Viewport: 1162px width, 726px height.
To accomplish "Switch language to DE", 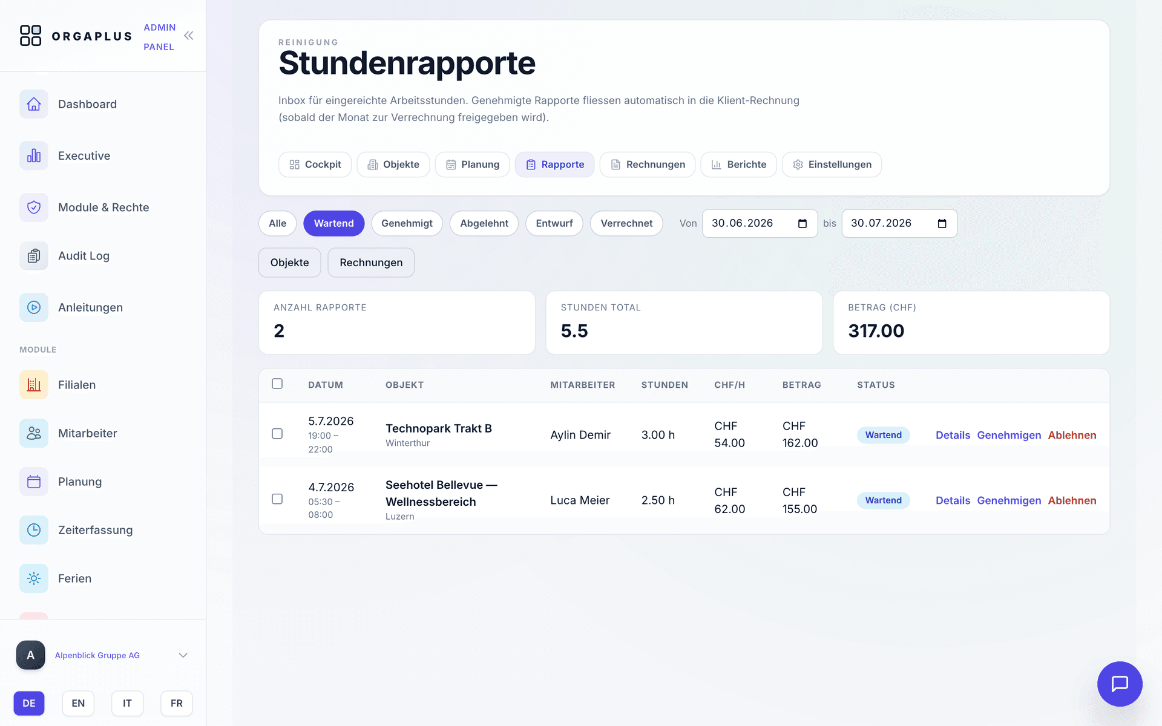I will click(29, 703).
